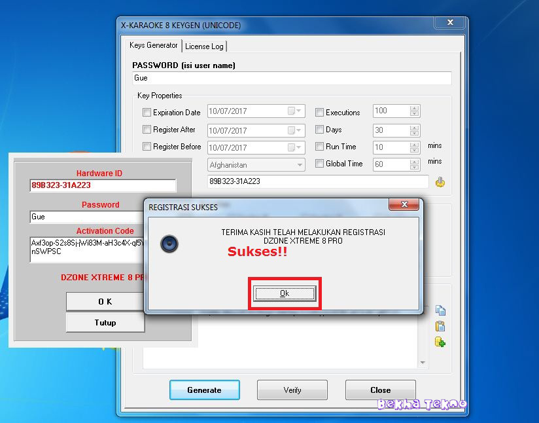
Task: Enable the Register After checkbox
Action: [147, 130]
